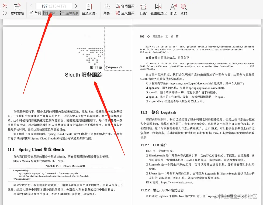Toggle continuous reading (连续阅读)
Image resolution: width=263 pixels, height=205 pixels.
click(69, 13)
